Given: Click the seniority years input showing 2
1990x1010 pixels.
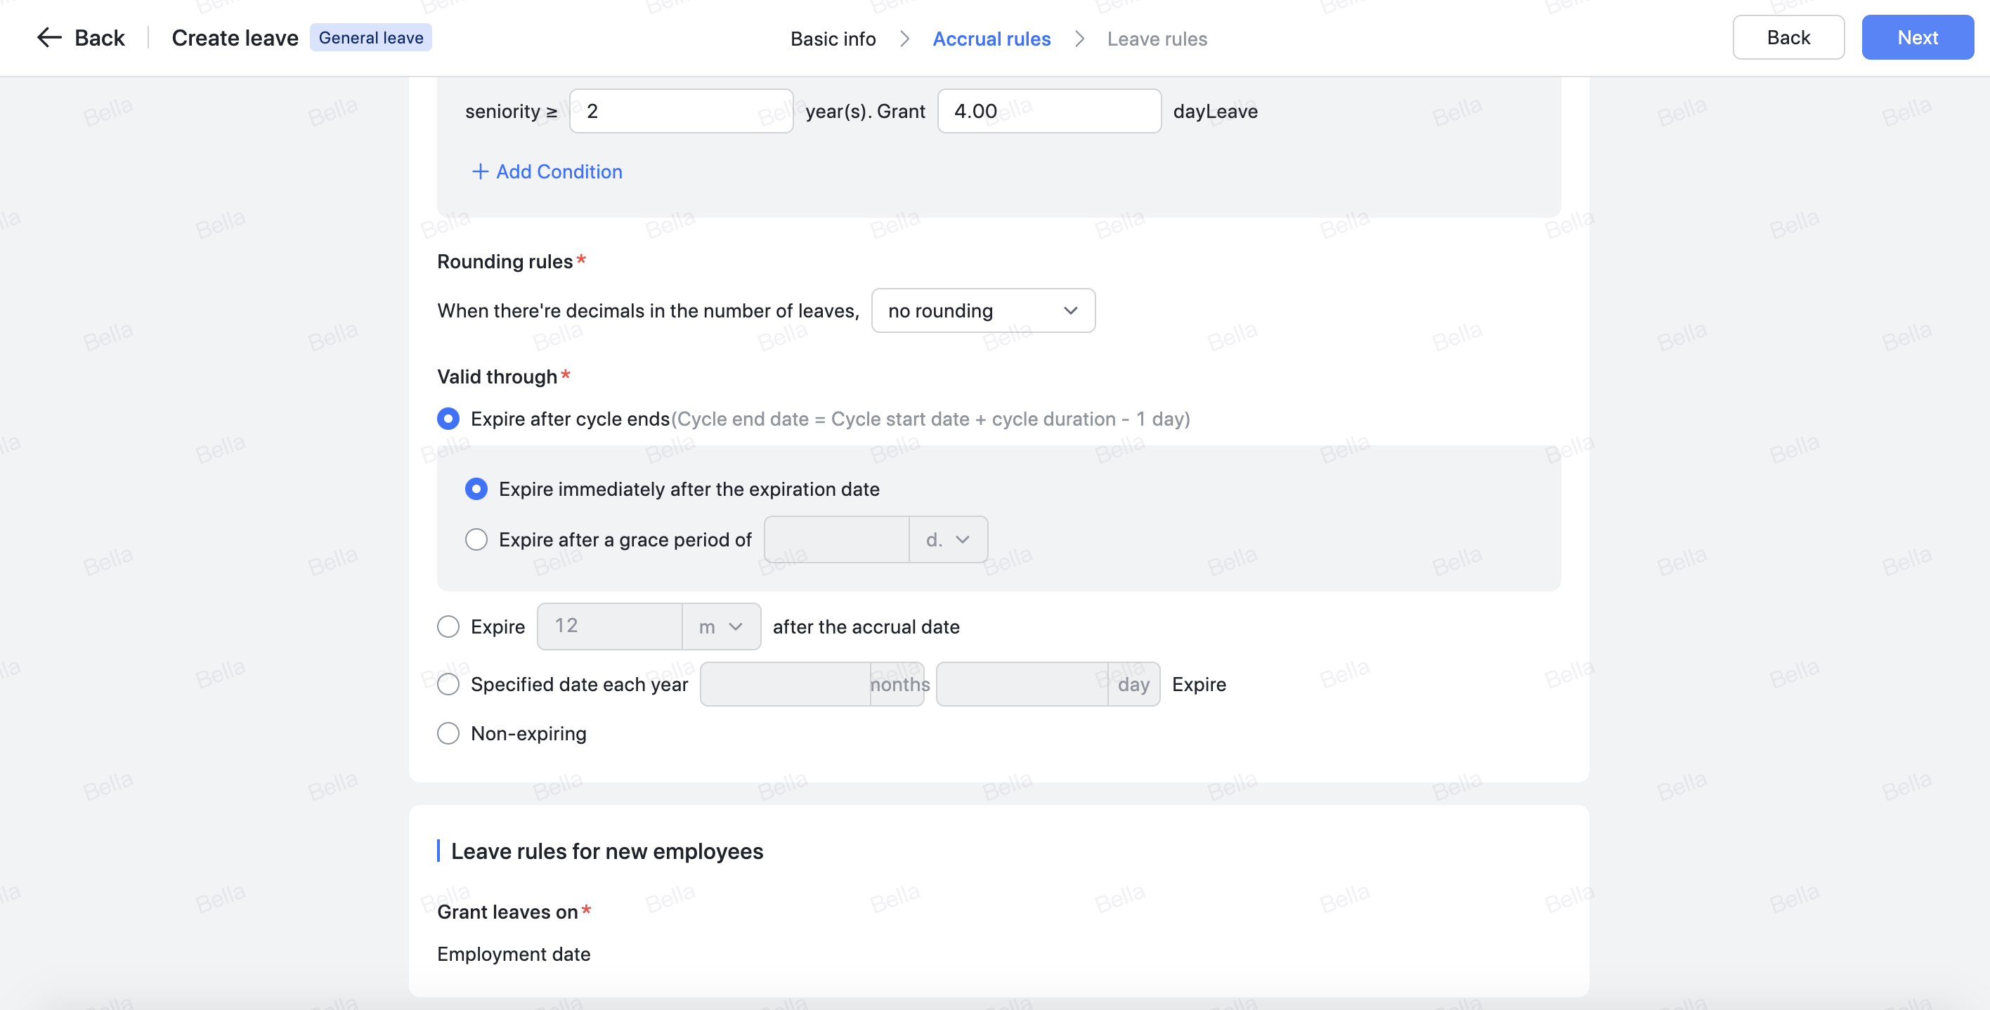Looking at the screenshot, I should 682,110.
